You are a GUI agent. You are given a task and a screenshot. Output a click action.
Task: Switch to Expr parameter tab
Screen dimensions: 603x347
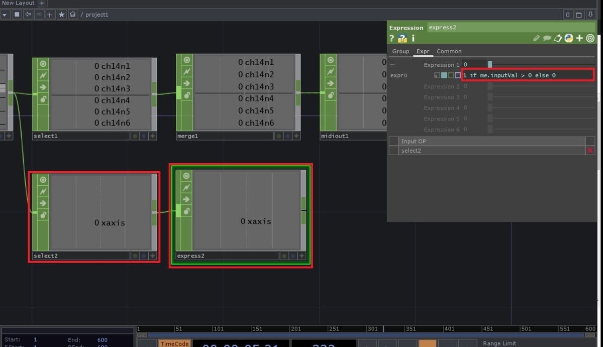coord(423,51)
